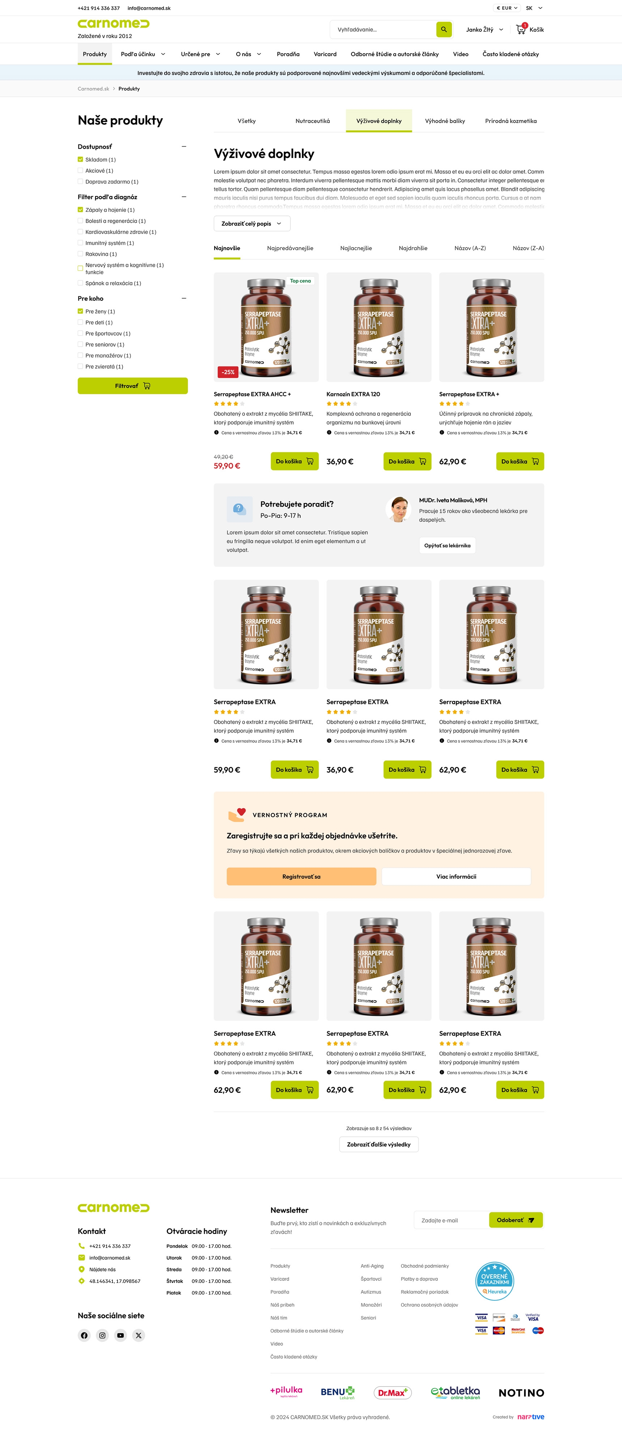Open the shopping cart icon
This screenshot has height=1447, width=622.
pos(521,29)
